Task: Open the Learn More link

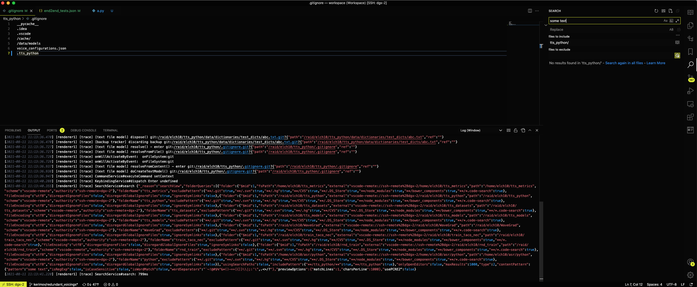Action: pyautogui.click(x=656, y=63)
